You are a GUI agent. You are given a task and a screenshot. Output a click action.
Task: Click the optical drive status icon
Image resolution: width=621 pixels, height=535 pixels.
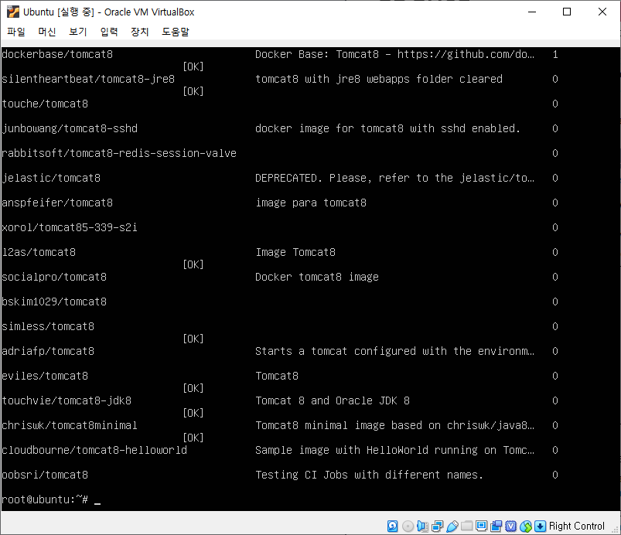pos(408,526)
